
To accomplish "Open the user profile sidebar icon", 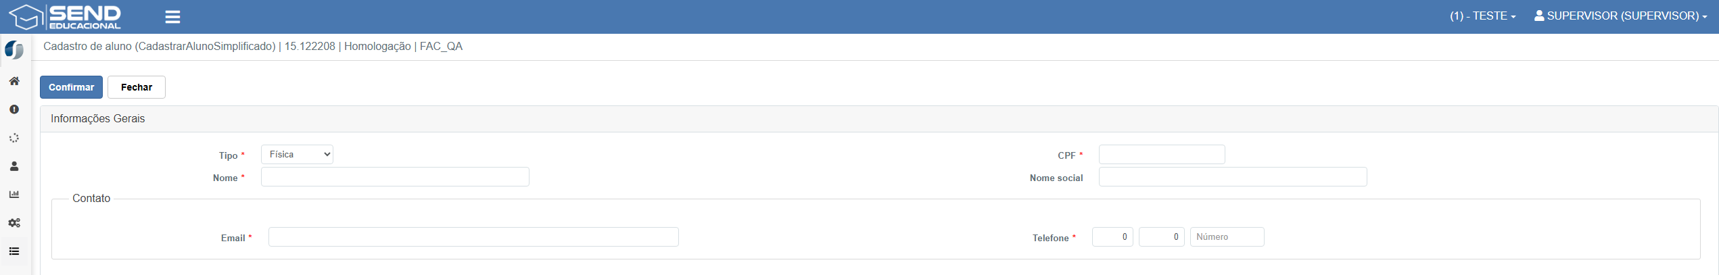I will click(x=14, y=166).
